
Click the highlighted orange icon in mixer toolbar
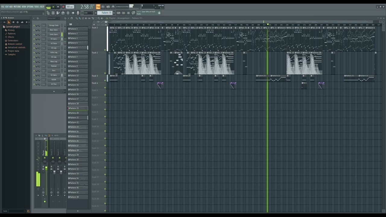click(x=49, y=135)
